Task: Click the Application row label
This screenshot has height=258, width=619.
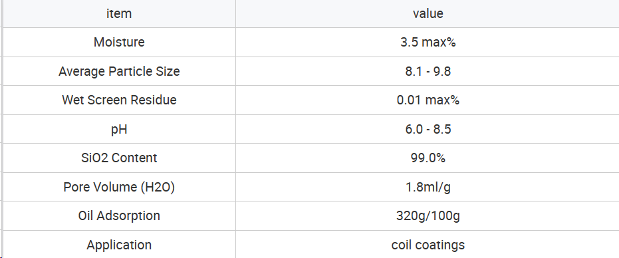Action: click(x=119, y=245)
